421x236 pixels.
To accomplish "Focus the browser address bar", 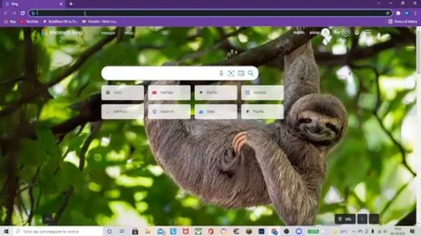I will point(210,13).
